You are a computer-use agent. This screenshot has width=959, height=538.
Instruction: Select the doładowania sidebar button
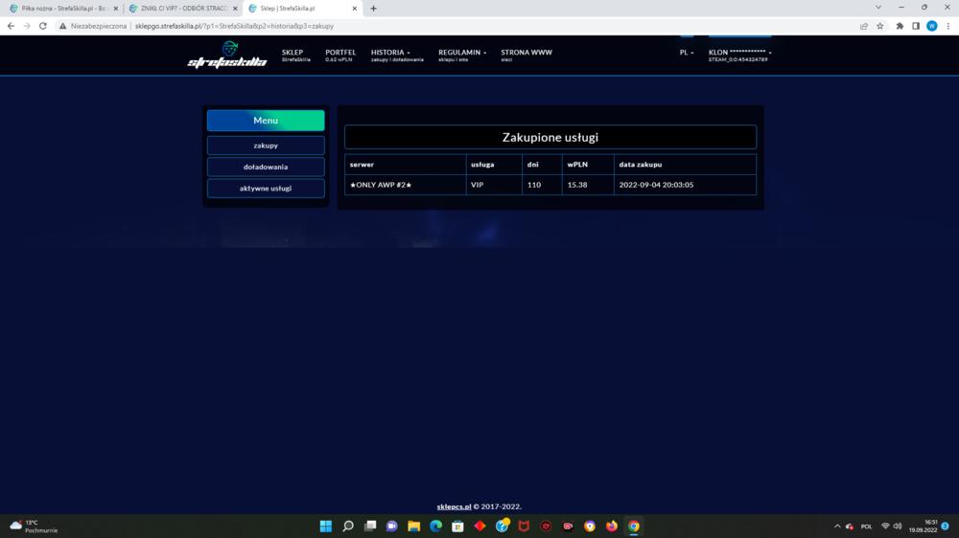coord(266,167)
